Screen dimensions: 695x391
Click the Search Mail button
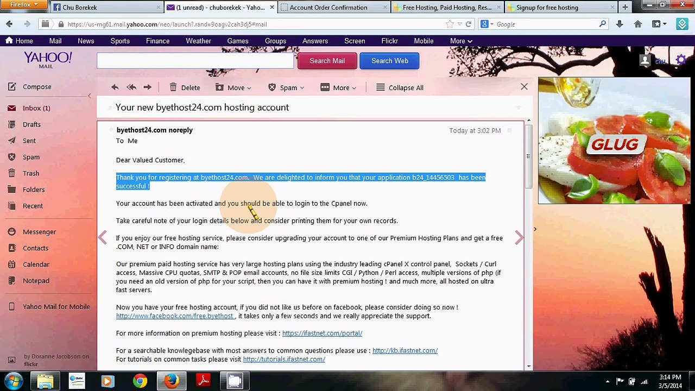click(x=327, y=61)
